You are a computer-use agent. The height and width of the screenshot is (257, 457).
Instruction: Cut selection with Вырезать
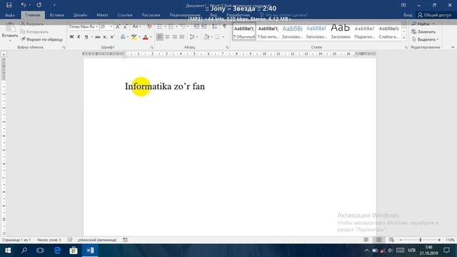click(32, 24)
